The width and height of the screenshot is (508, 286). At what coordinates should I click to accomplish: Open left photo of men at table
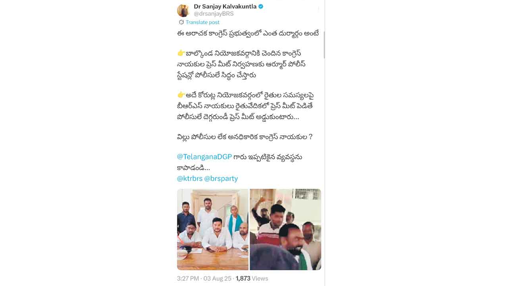click(213, 230)
